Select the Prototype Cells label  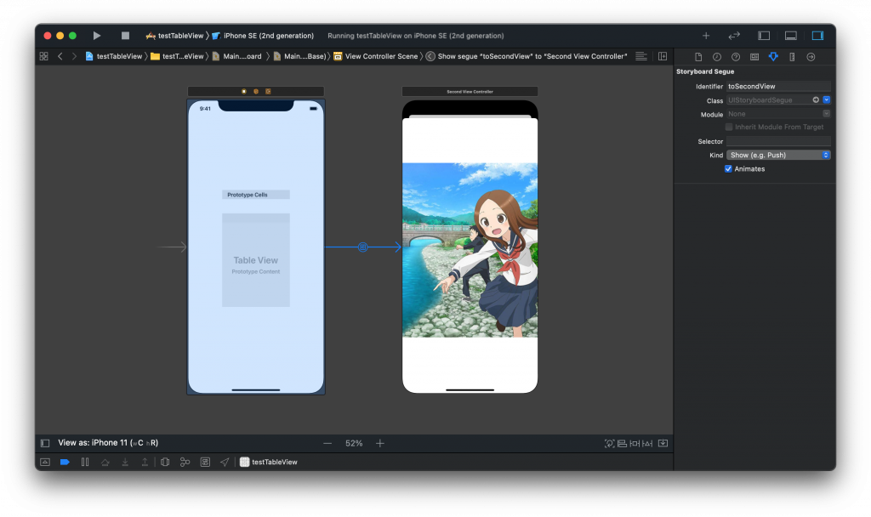click(248, 195)
